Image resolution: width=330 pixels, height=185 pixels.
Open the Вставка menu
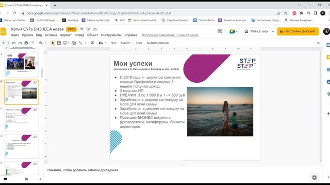(x=51, y=35)
